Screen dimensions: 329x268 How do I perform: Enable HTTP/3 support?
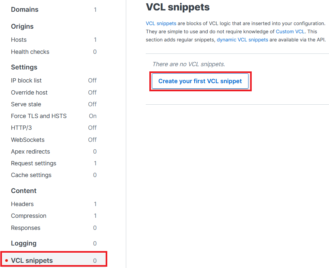pos(21,127)
